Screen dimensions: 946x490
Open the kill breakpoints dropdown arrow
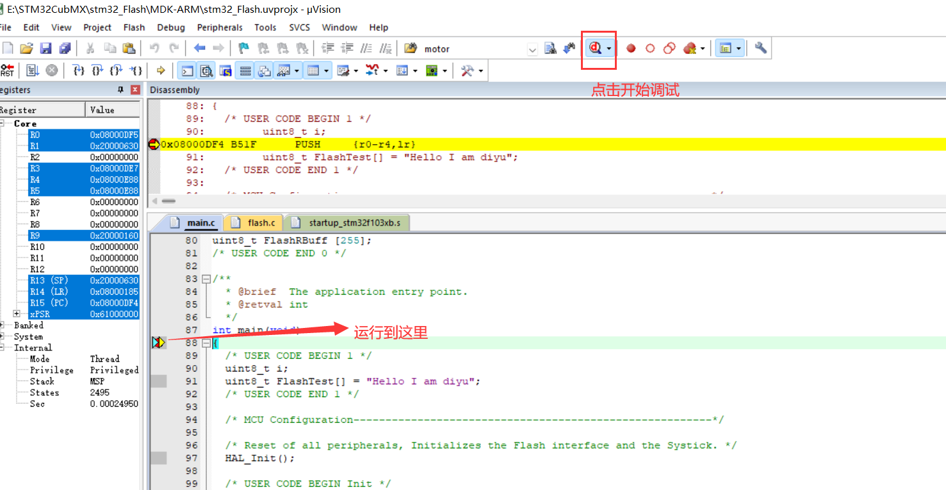[x=703, y=49]
